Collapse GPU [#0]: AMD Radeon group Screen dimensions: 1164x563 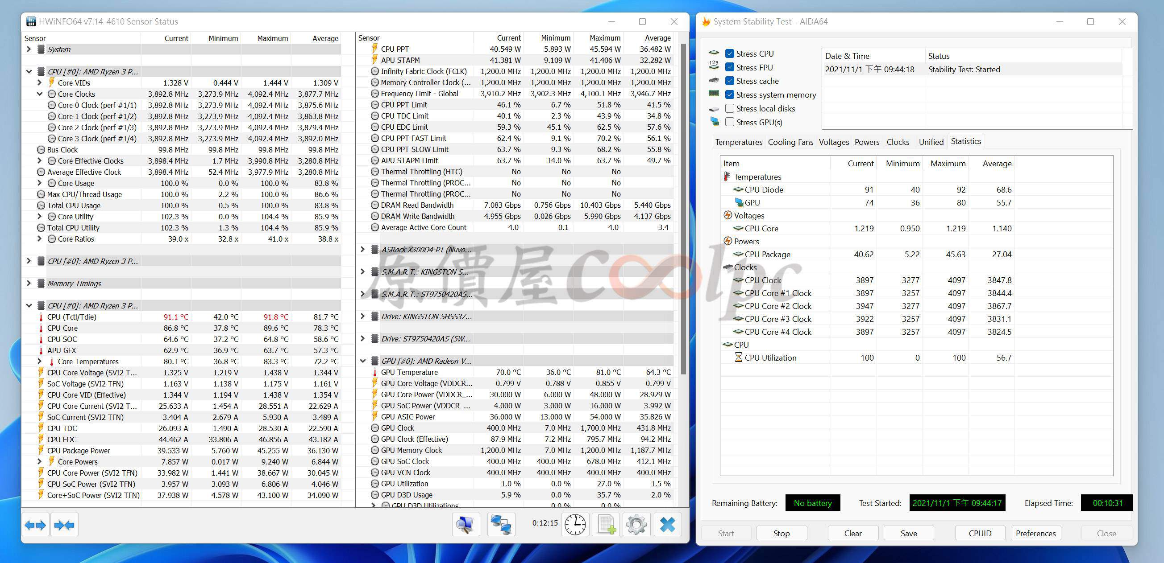(362, 361)
